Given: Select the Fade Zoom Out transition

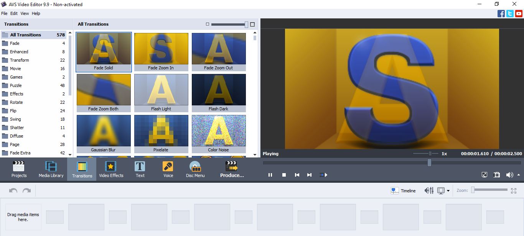Looking at the screenshot, I should click(x=219, y=52).
